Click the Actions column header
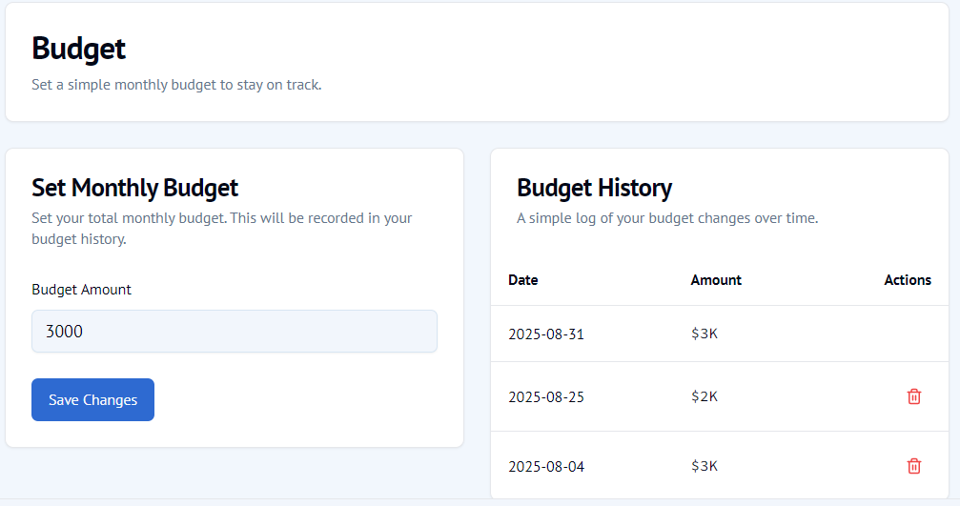 (x=907, y=280)
